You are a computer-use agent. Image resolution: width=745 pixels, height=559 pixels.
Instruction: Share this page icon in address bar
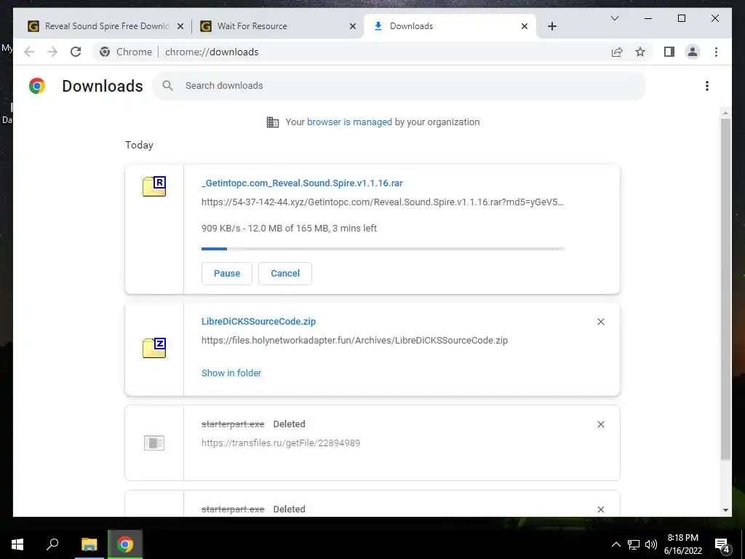tap(617, 52)
